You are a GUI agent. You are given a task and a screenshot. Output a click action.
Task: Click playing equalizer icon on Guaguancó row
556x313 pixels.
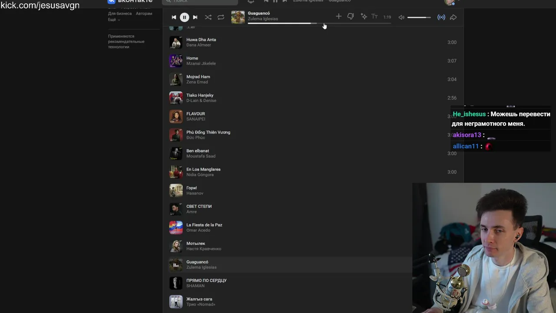[176, 264]
